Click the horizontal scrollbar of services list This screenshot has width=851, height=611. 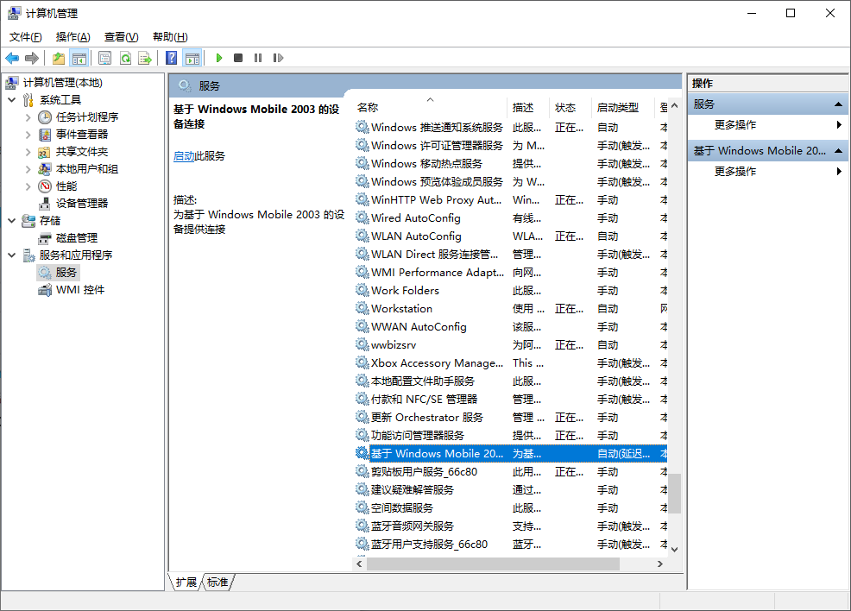(x=493, y=564)
